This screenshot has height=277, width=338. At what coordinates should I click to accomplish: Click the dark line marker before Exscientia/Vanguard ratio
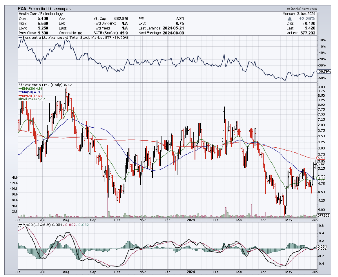point(20,37)
